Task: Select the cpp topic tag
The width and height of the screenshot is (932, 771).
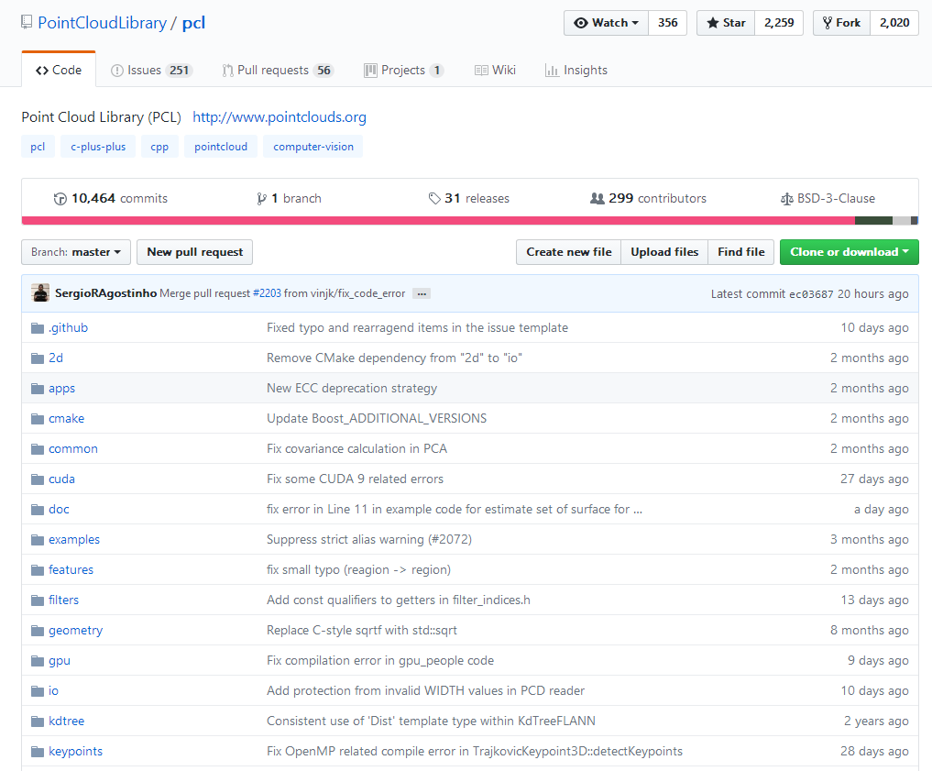Action: pyautogui.click(x=159, y=147)
